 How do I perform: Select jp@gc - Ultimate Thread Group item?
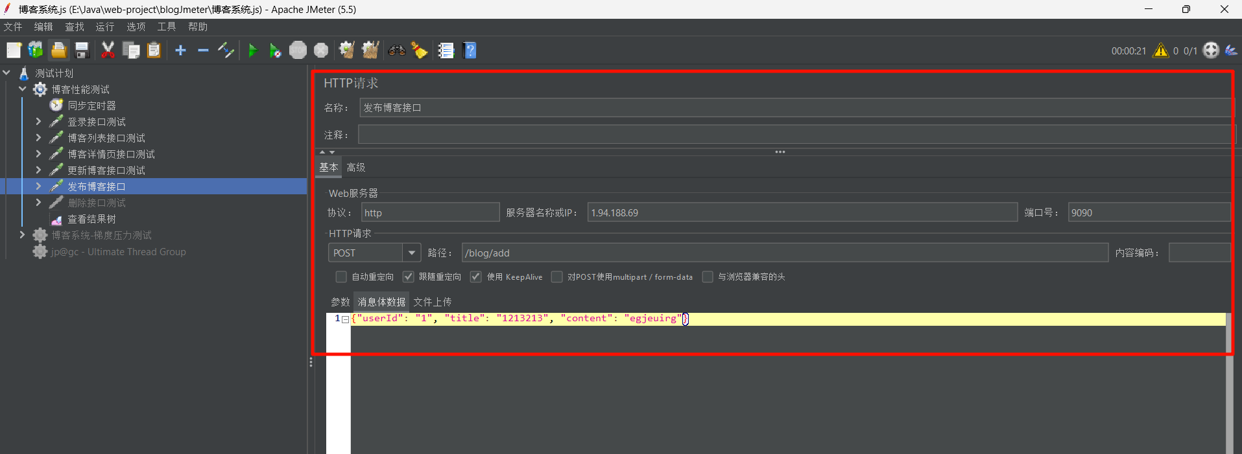(x=119, y=251)
